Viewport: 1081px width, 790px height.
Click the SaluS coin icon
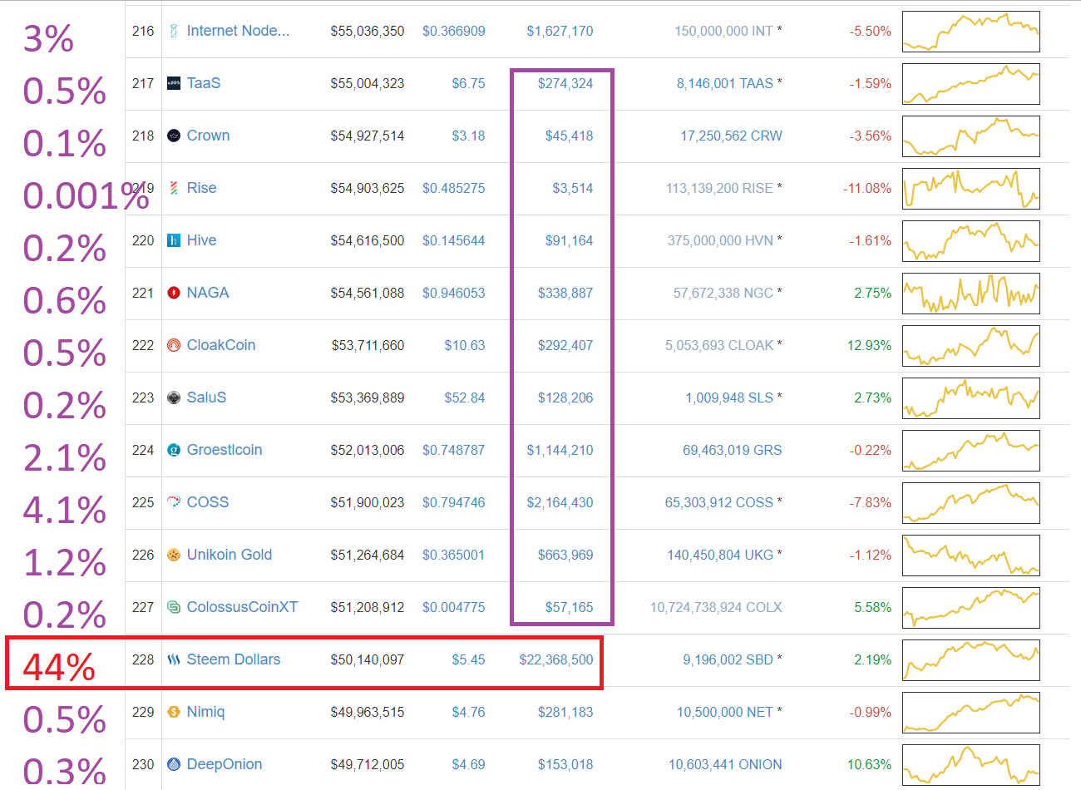[174, 397]
